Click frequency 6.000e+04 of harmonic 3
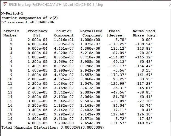The height and width of the screenshot is (136, 171). 37,49
